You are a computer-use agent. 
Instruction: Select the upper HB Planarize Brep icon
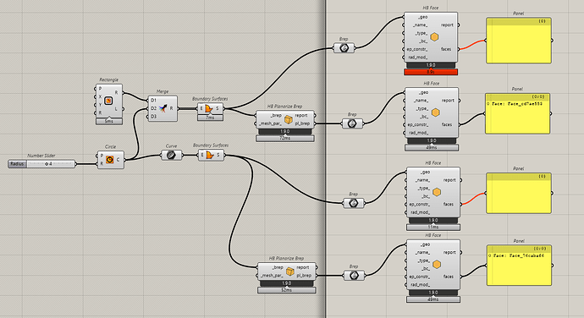click(x=288, y=119)
